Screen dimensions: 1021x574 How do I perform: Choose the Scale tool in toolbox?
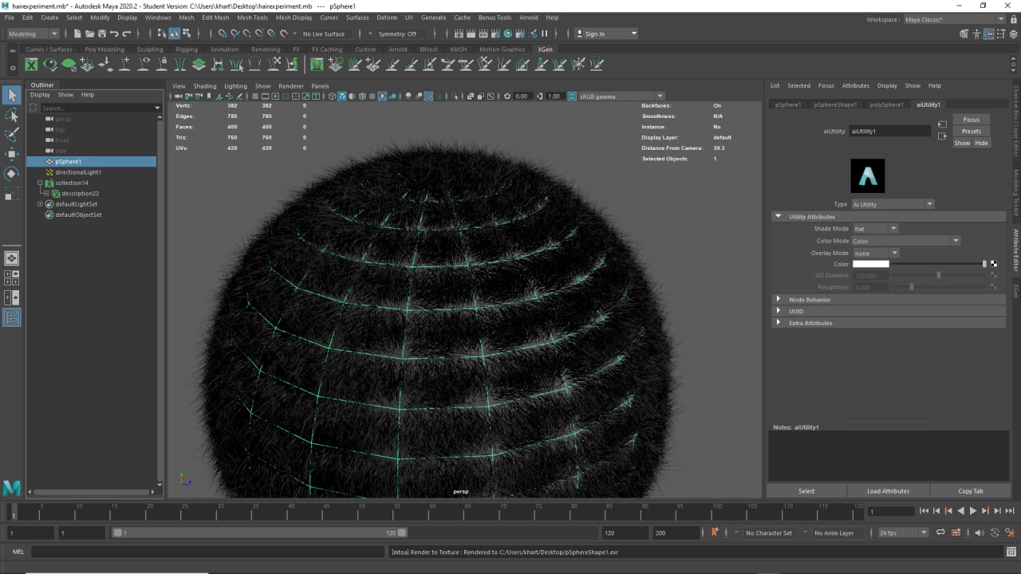coord(11,193)
